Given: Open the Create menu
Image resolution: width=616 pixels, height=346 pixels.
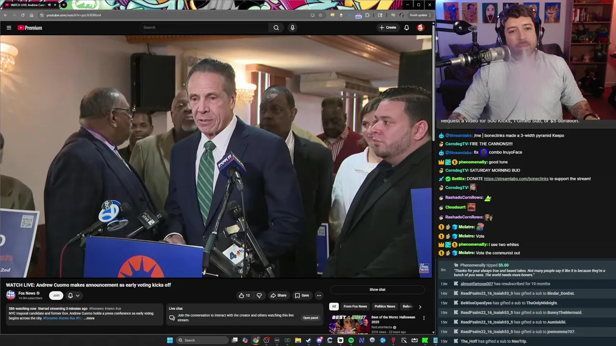Looking at the screenshot, I should click(x=388, y=27).
